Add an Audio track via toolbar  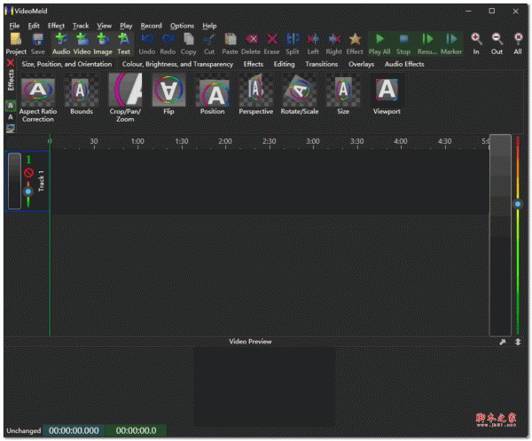tap(61, 44)
